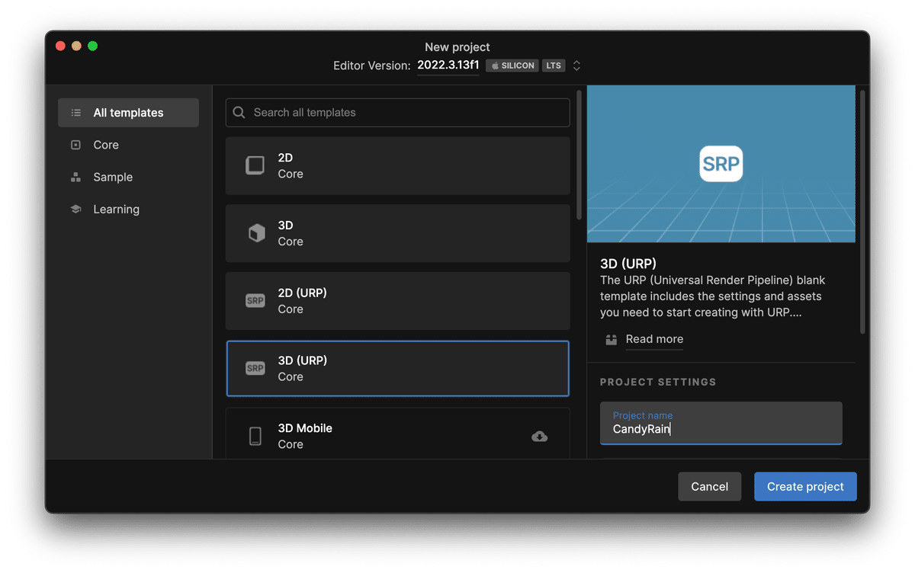Click the Sample category icon in sidebar
Image resolution: width=915 pixels, height=573 pixels.
point(75,177)
